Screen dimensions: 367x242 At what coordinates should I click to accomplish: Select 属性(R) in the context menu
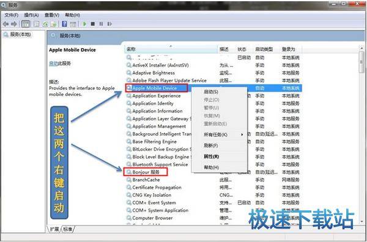pyautogui.click(x=212, y=156)
